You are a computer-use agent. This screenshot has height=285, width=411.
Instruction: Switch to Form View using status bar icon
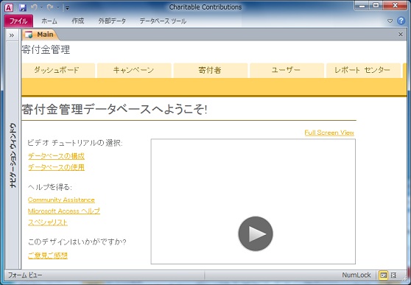(383, 275)
